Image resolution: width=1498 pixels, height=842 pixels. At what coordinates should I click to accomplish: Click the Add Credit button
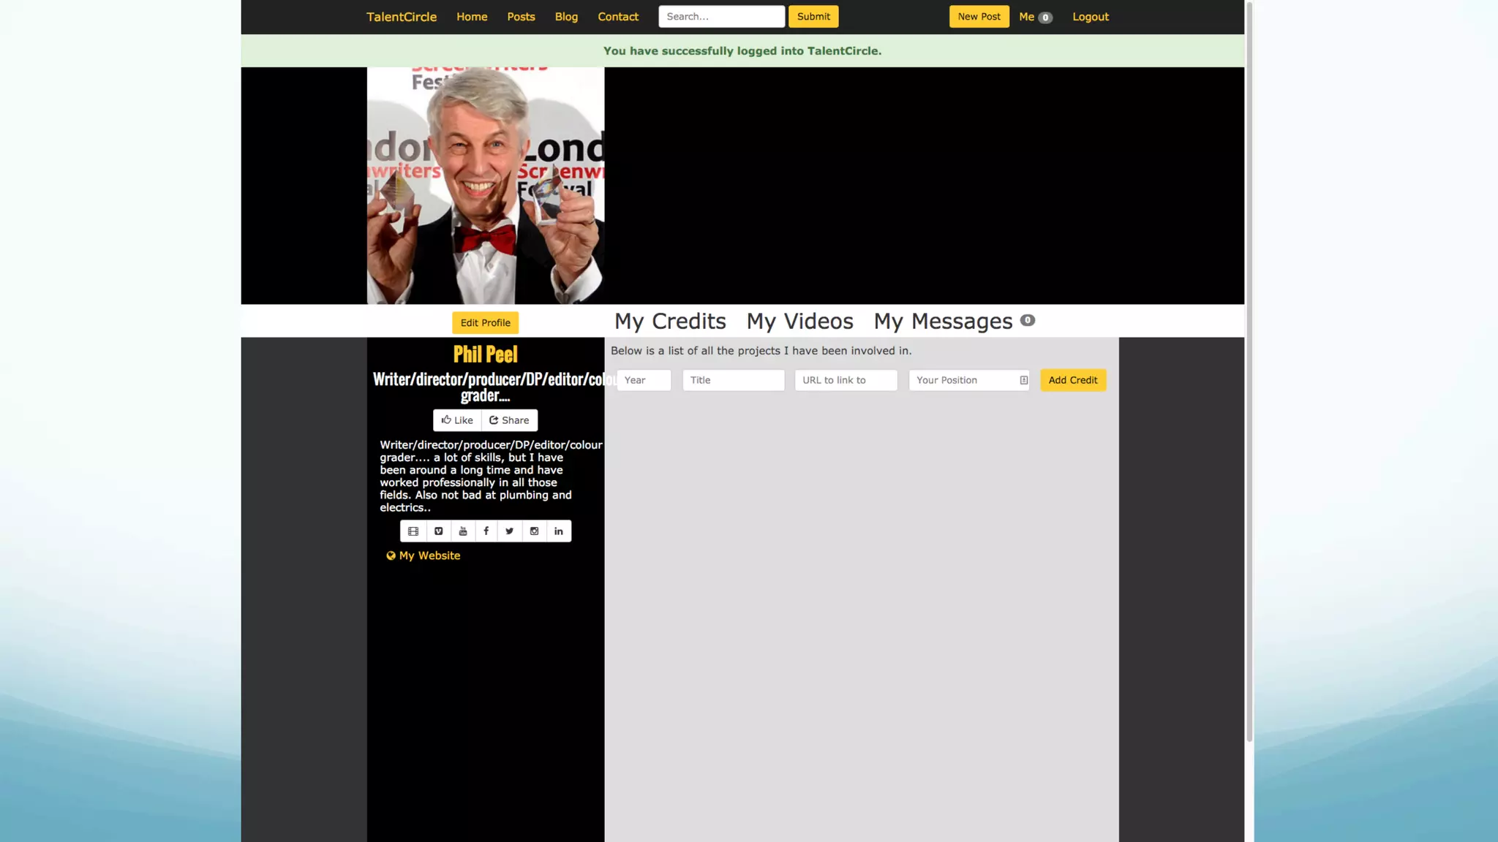click(x=1072, y=380)
